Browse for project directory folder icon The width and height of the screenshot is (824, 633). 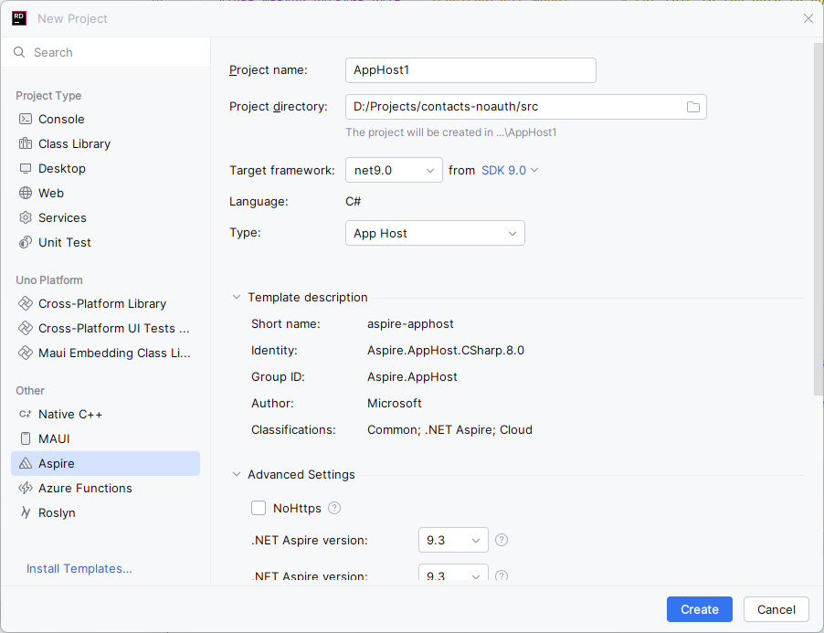(x=693, y=107)
